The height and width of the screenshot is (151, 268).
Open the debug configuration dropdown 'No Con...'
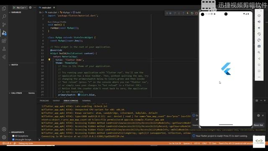click(21, 8)
